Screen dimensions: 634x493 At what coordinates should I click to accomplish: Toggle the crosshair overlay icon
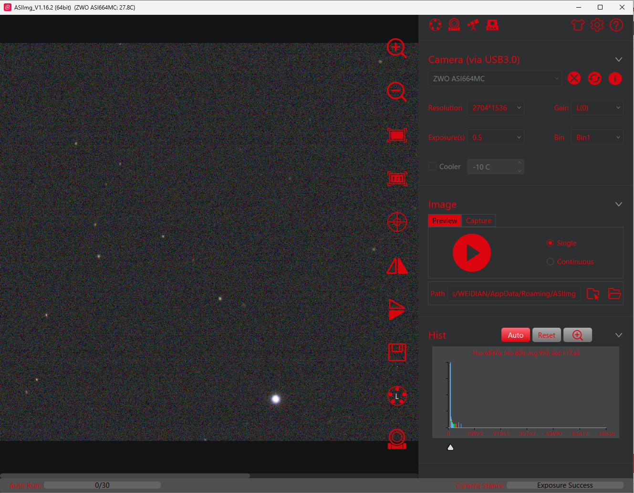tap(397, 222)
